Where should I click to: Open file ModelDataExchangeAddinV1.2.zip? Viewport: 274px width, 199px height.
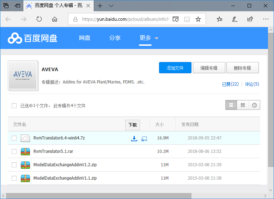click(65, 164)
